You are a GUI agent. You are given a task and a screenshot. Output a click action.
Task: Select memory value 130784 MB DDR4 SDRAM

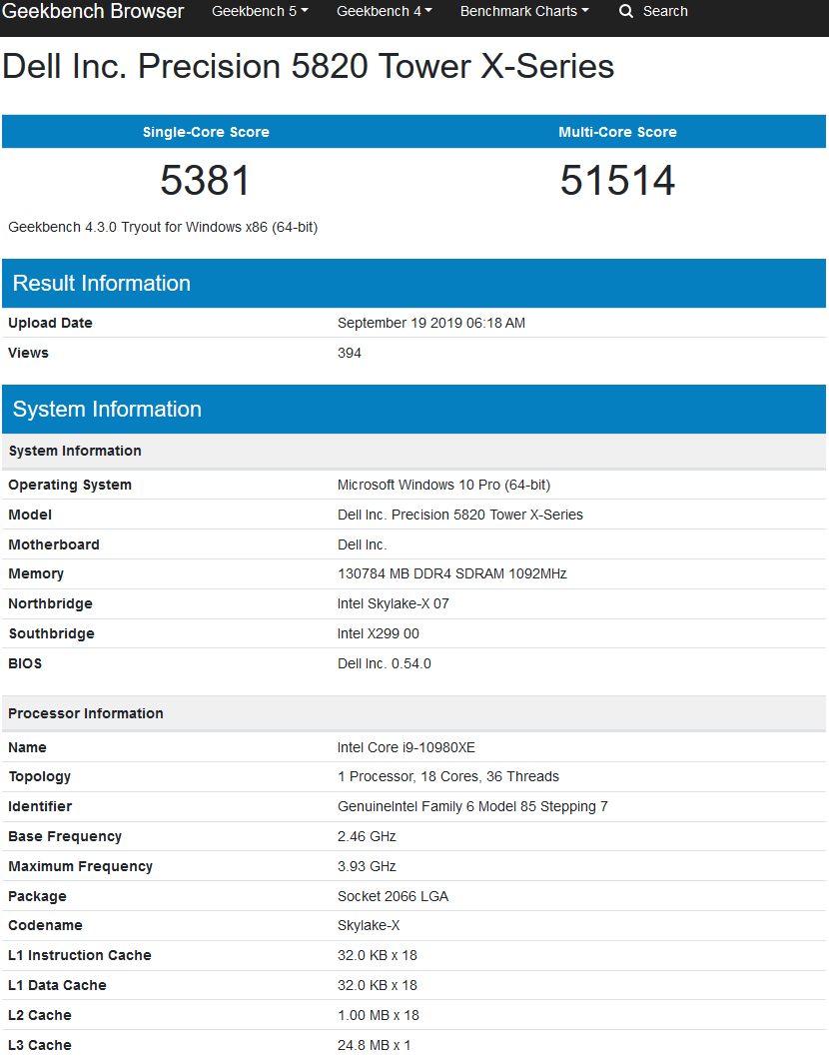click(452, 574)
